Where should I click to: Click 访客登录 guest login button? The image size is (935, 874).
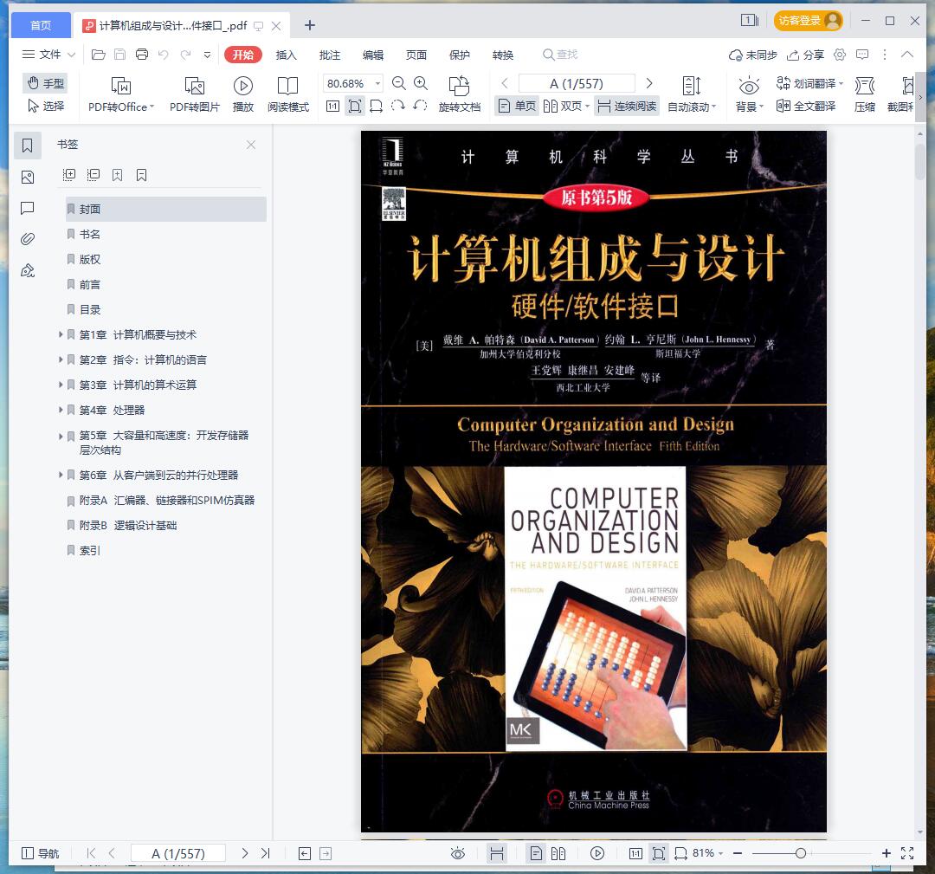pos(808,21)
